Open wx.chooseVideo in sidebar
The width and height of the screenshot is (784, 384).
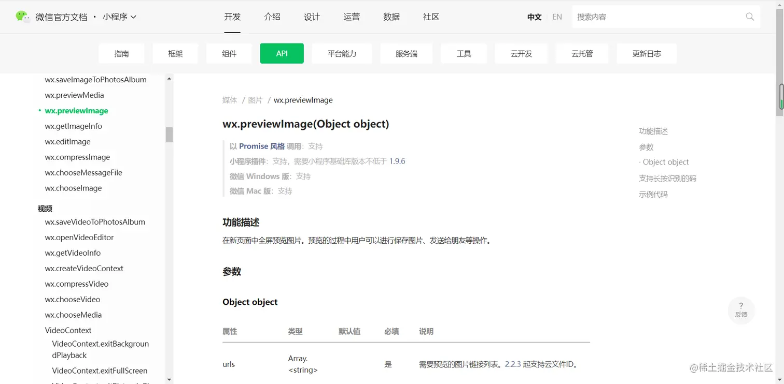pyautogui.click(x=73, y=300)
